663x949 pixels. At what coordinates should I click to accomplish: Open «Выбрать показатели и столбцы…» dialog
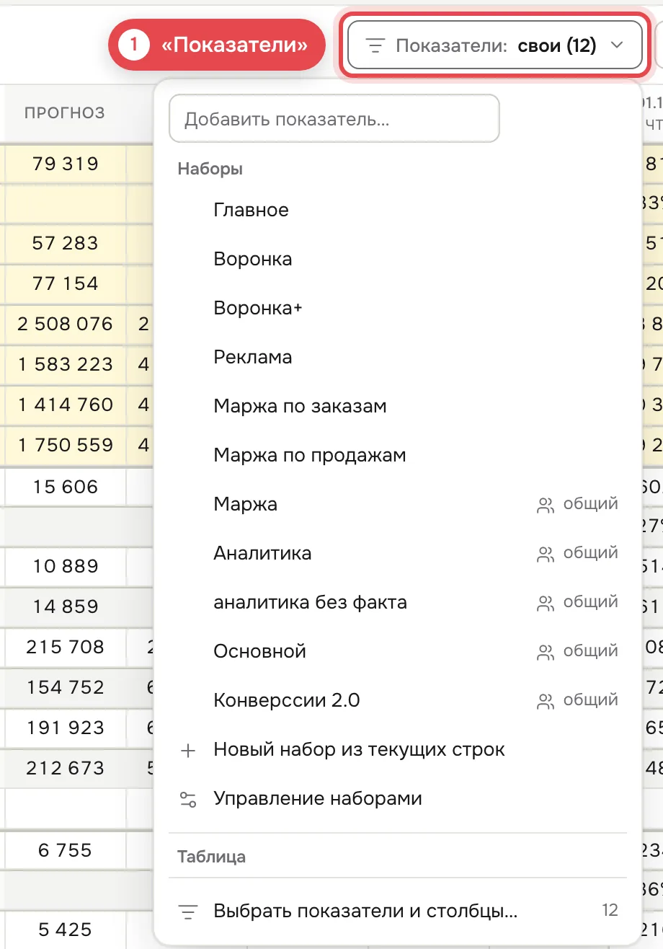[x=398, y=910]
